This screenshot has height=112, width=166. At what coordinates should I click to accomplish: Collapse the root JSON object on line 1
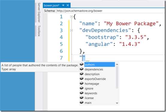point(71,17)
